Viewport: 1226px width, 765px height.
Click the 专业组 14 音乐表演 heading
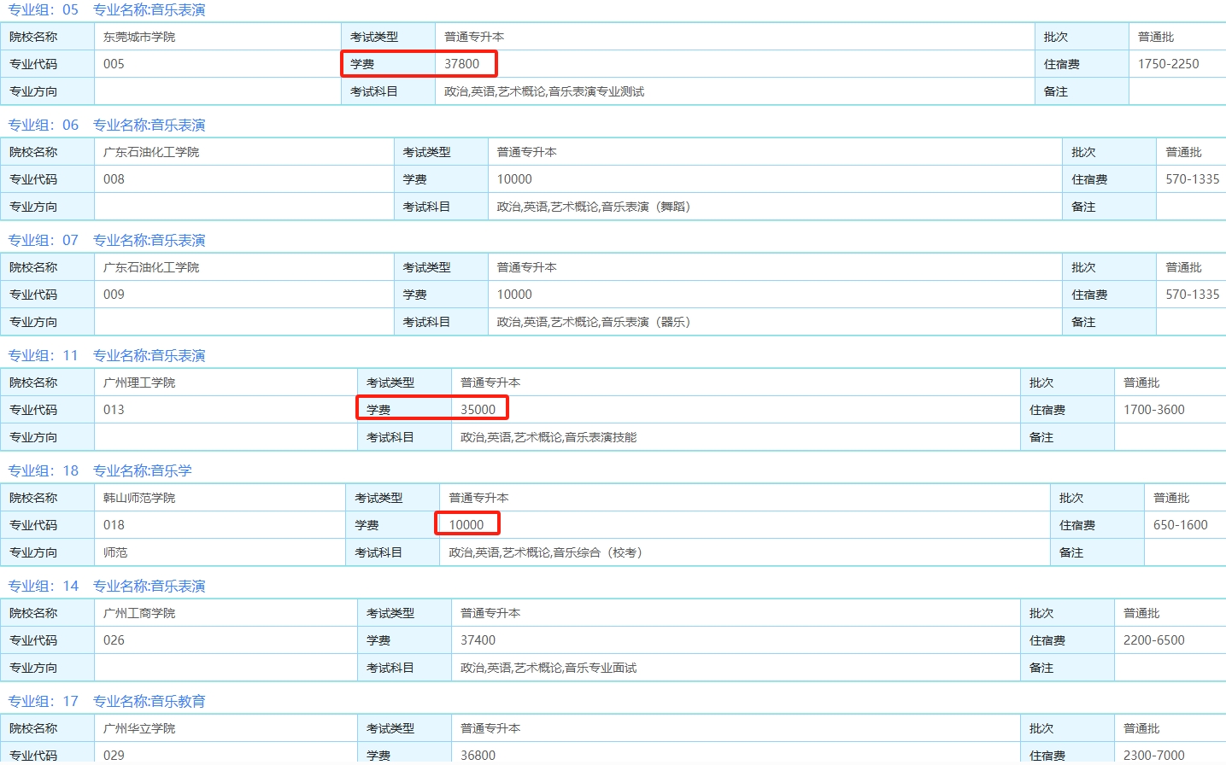click(107, 587)
